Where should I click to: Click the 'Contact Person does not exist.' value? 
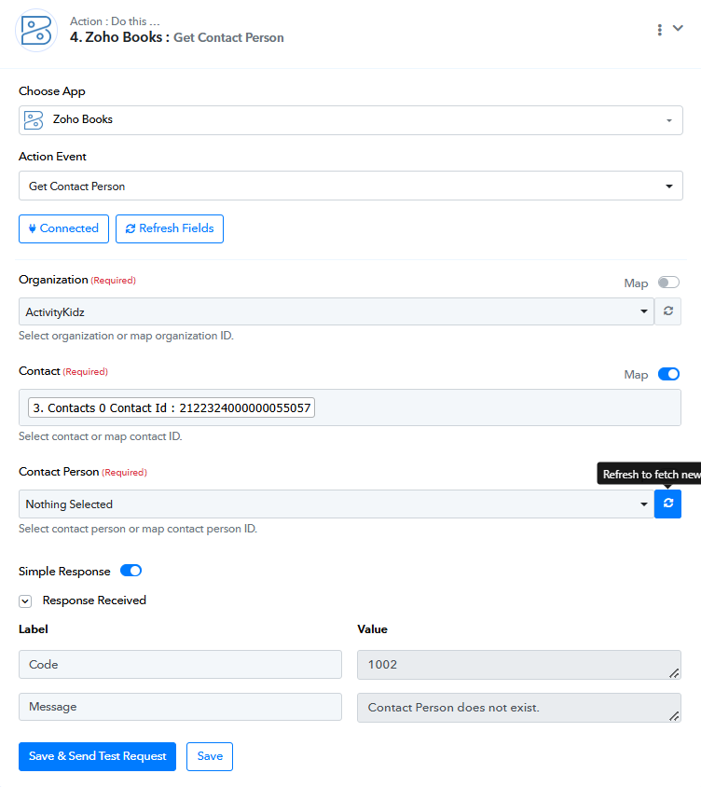point(519,708)
